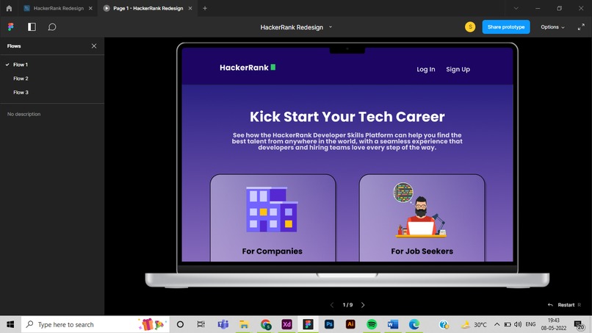Open the Options dropdown
This screenshot has width=592, height=333.
tap(552, 27)
